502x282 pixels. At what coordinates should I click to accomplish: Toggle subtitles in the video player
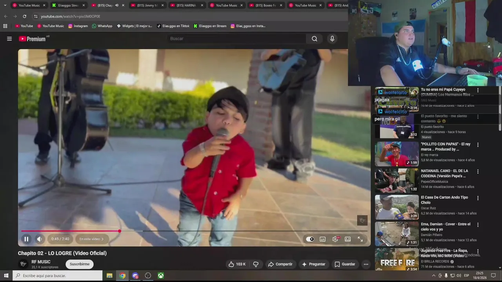click(322, 239)
